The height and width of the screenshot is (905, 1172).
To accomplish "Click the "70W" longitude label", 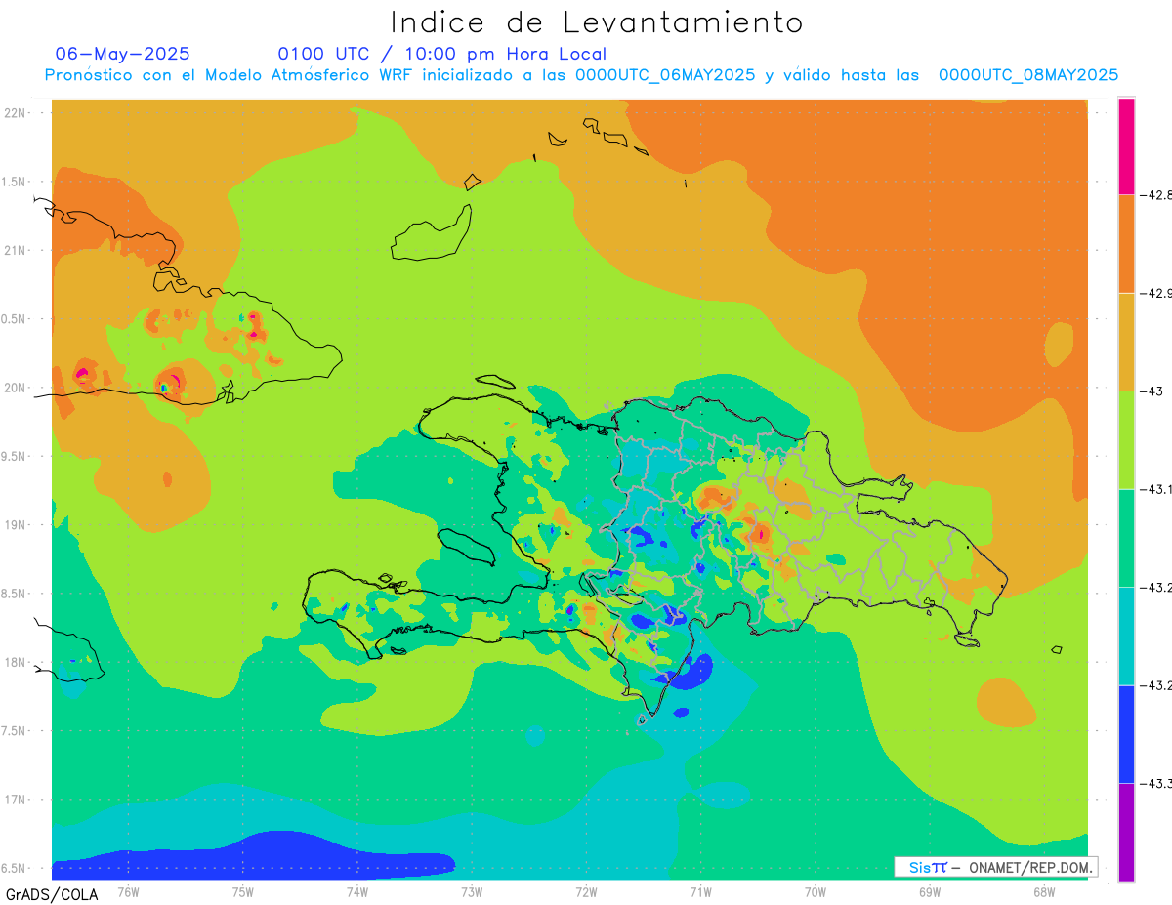I will tap(816, 891).
